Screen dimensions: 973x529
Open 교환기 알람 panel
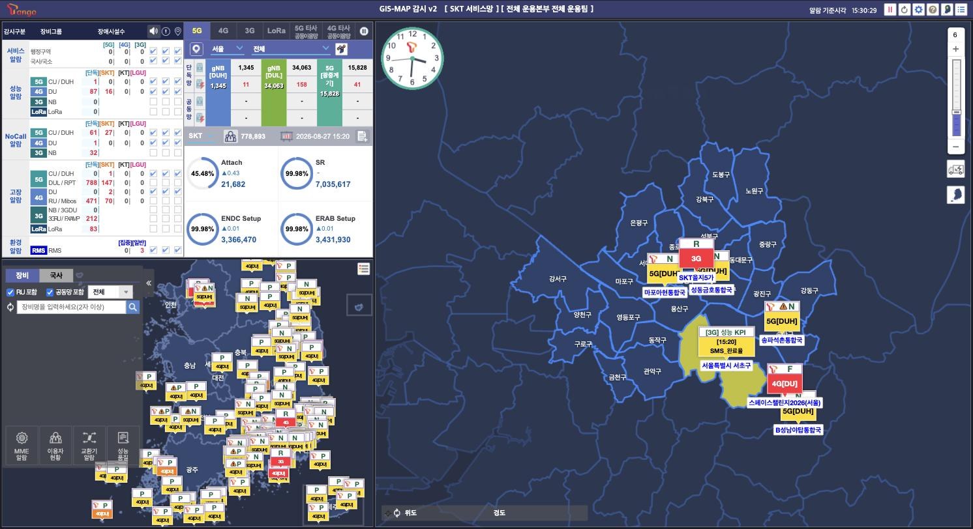pos(89,445)
